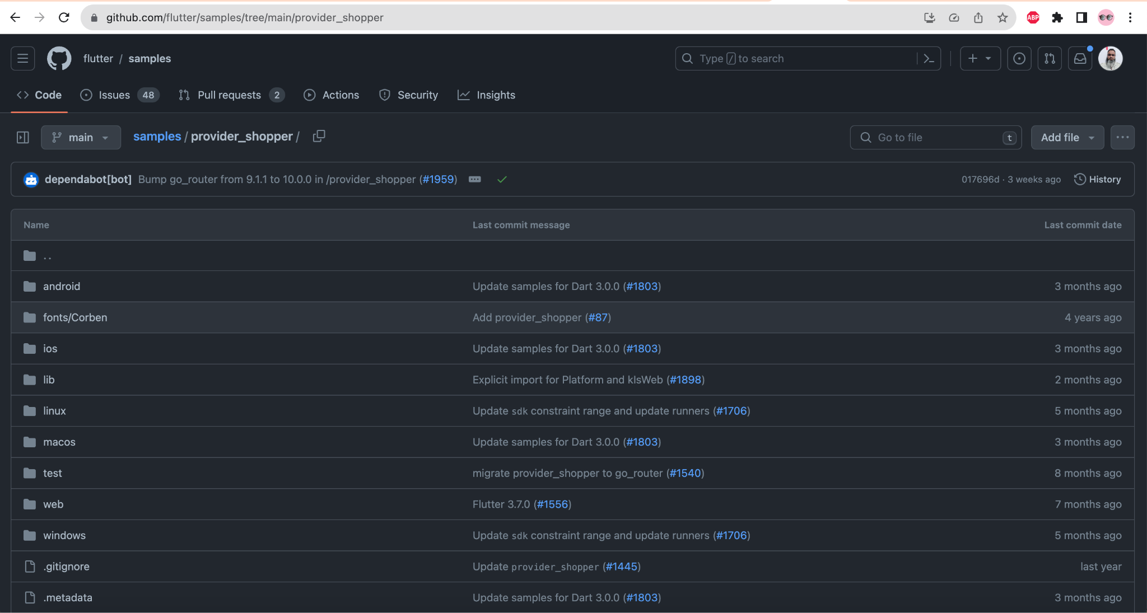
Task: Open the command palette icon in search bar
Action: [929, 58]
